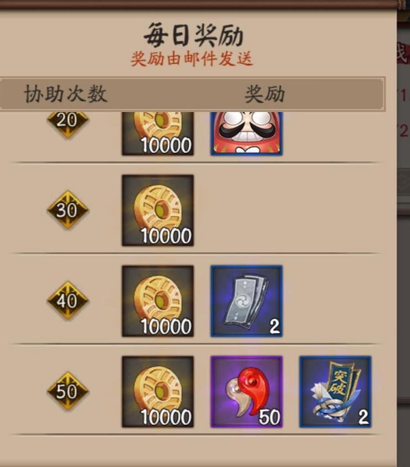Tap the red 奖励由邮件发送 notice

pos(192,59)
